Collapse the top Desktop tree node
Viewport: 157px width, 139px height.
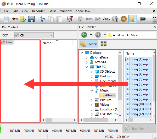pos(82,53)
